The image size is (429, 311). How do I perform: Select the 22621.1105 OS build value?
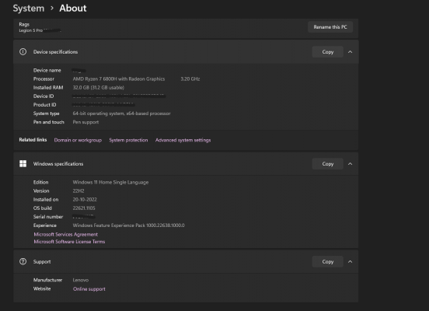point(84,208)
